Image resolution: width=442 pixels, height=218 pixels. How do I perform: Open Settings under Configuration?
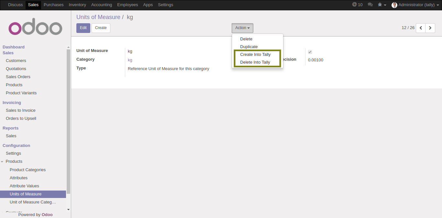pos(14,153)
